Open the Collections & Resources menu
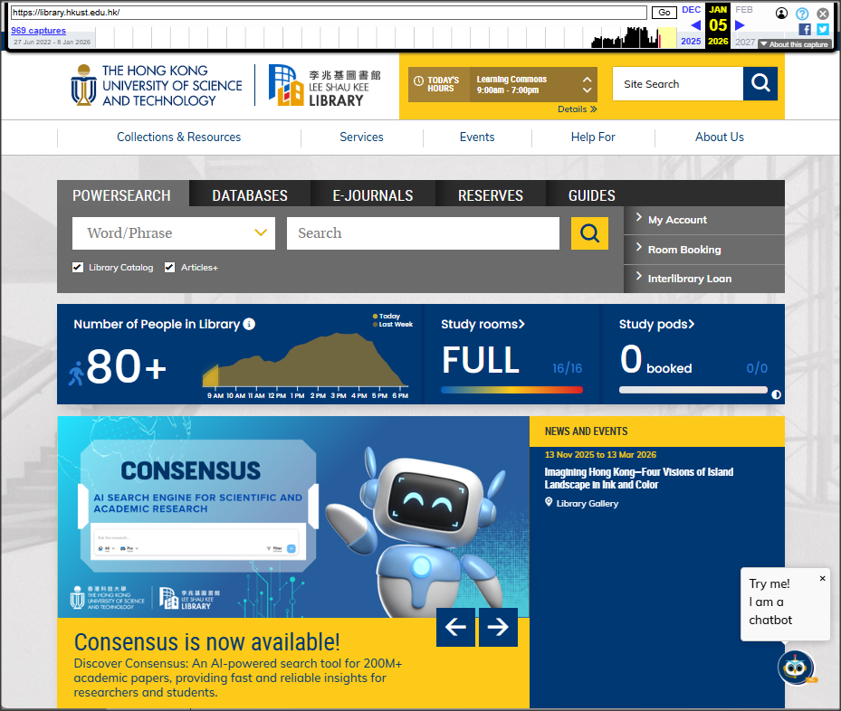Viewport: 841px width, 711px height. pyautogui.click(x=178, y=137)
